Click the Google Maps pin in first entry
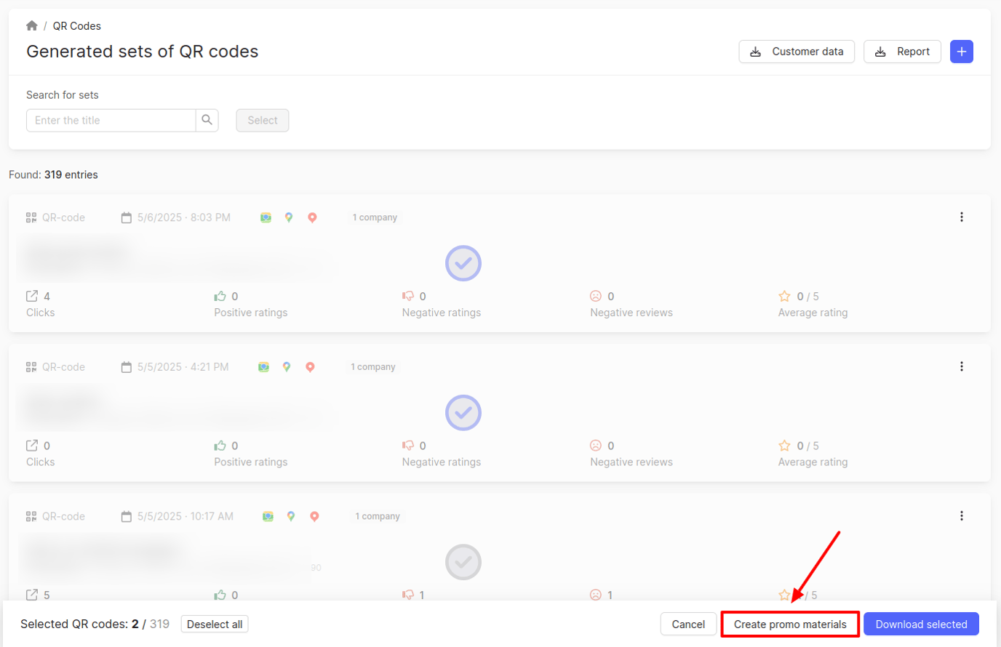The width and height of the screenshot is (1001, 647). click(x=289, y=217)
